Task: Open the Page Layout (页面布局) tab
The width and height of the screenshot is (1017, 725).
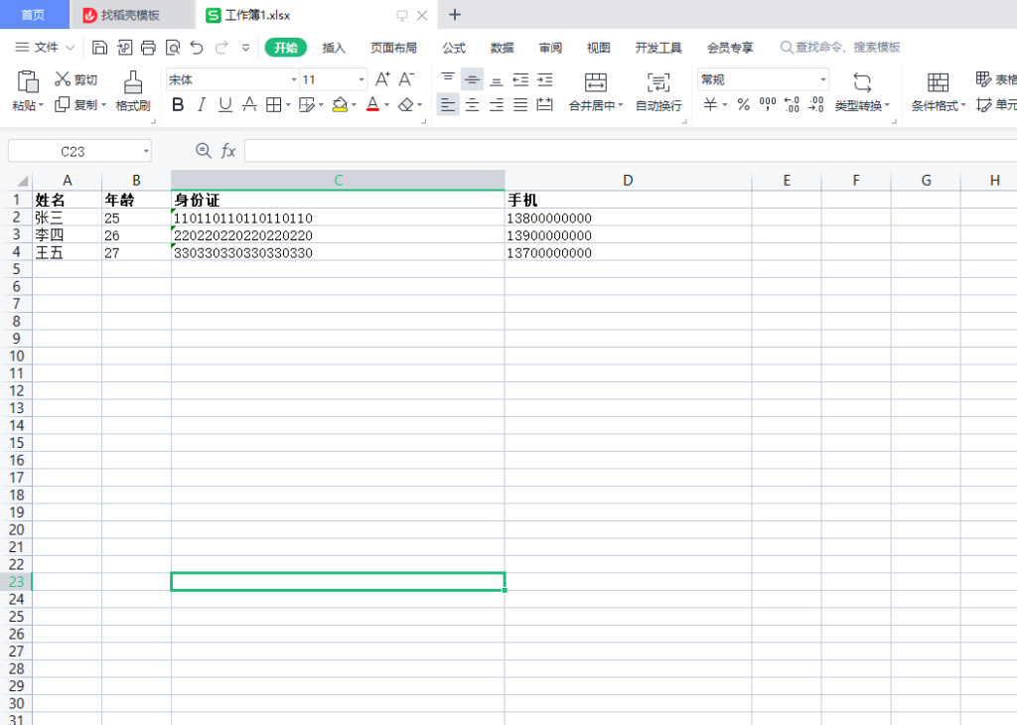Action: pyautogui.click(x=393, y=48)
